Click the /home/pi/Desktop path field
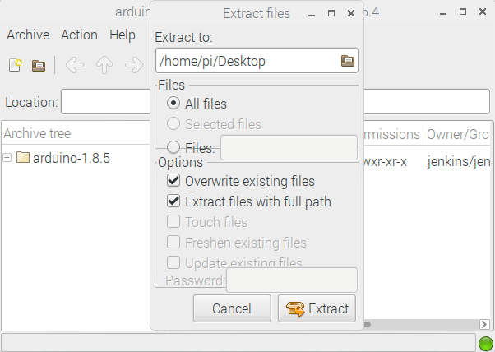 [247, 61]
